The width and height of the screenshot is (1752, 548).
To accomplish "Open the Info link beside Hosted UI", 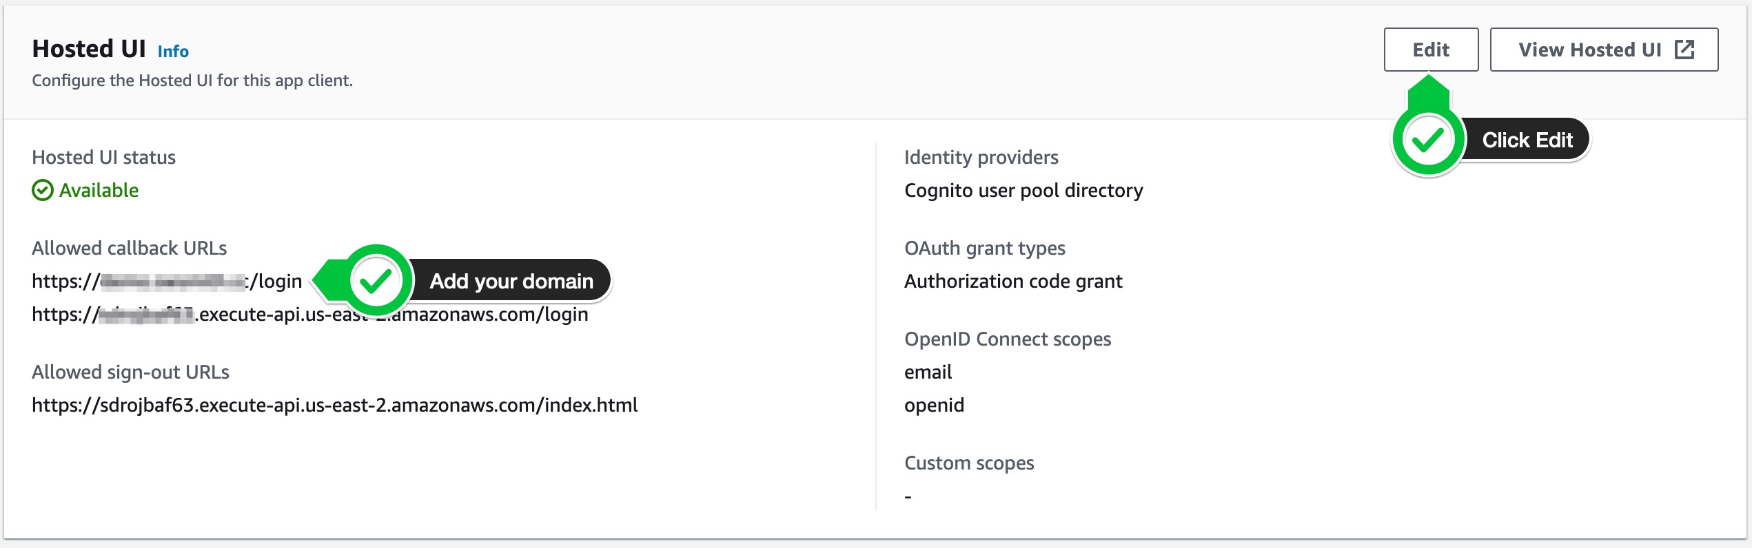I will [173, 52].
